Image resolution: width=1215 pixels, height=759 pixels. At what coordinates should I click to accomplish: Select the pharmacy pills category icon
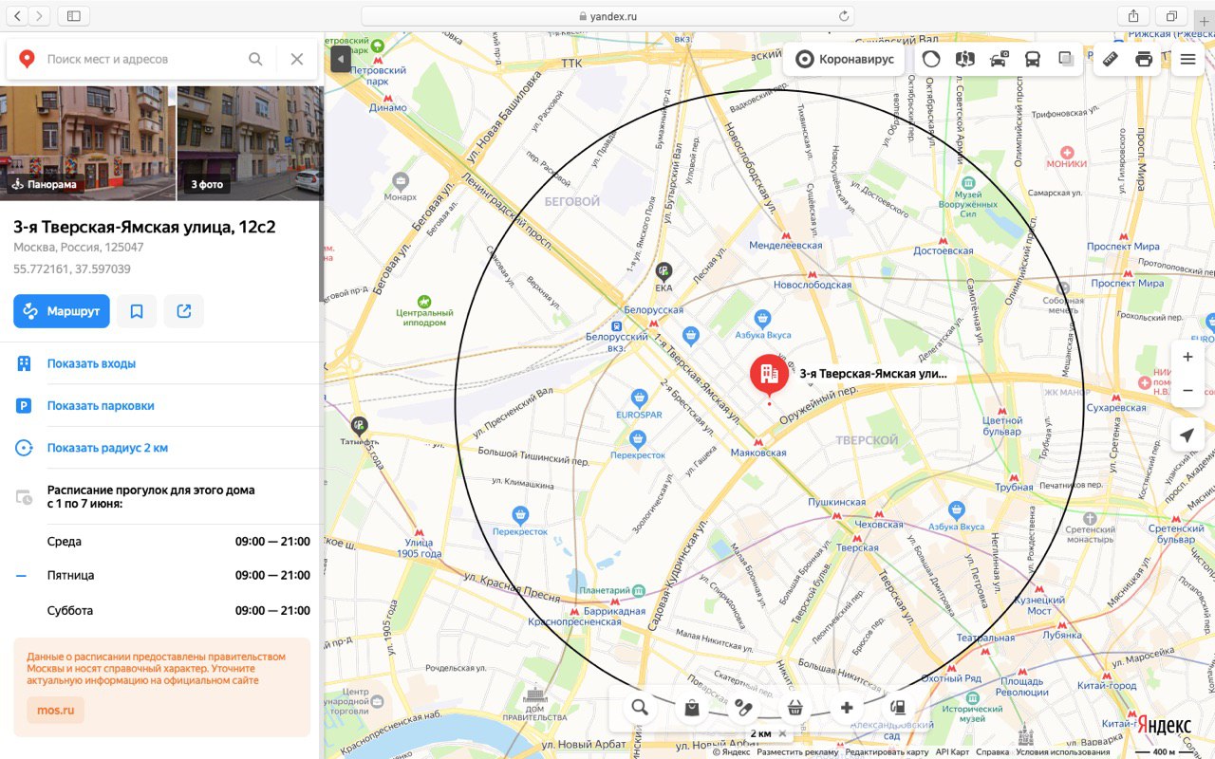(743, 708)
